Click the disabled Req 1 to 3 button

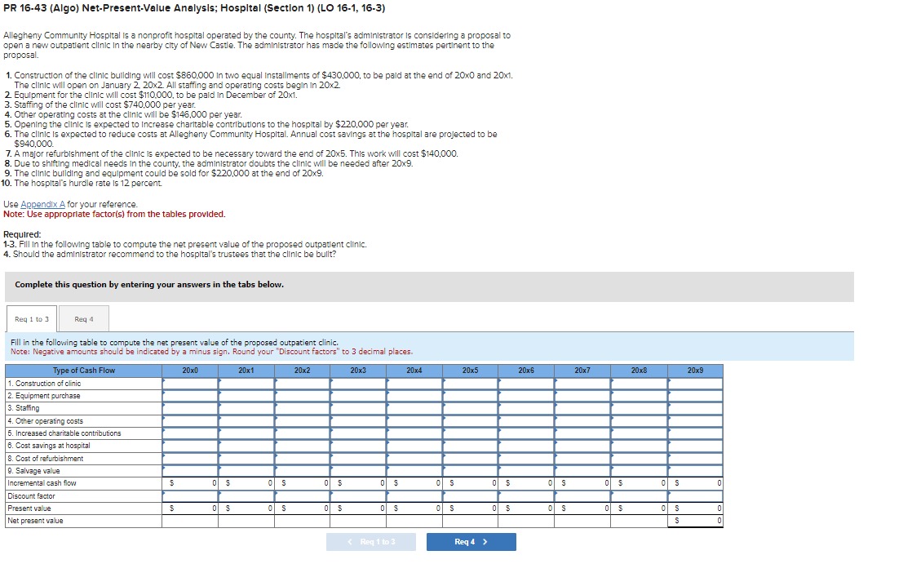tap(371, 541)
